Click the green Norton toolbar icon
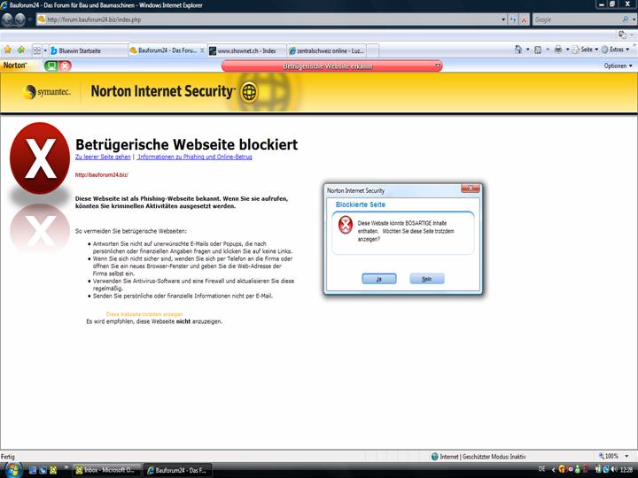638x478 pixels. click(x=51, y=66)
